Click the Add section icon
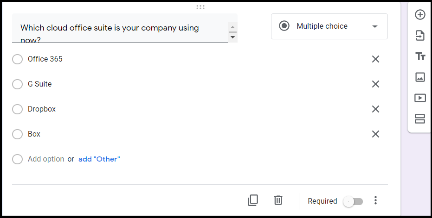 click(420, 119)
